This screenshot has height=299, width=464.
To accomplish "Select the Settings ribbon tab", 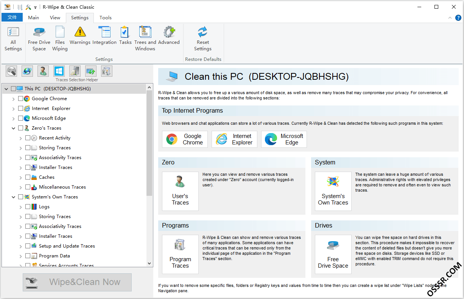I will pos(80,17).
